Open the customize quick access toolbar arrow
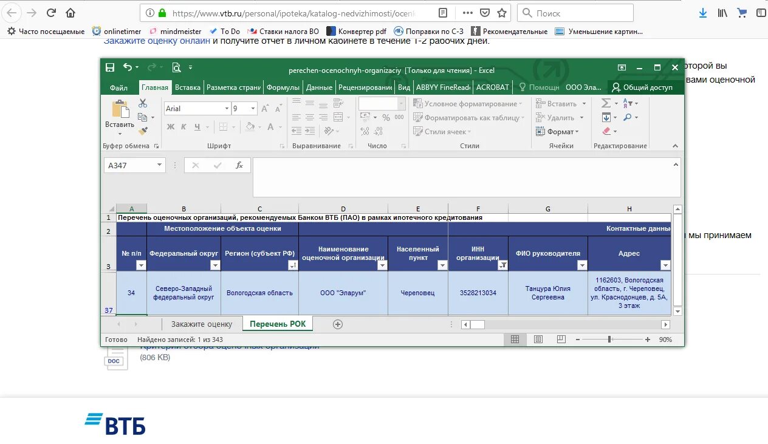768x444 pixels. [190, 67]
